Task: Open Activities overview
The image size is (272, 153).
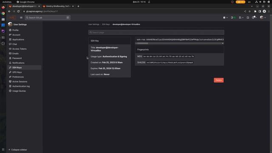Action: (x=7, y=2)
